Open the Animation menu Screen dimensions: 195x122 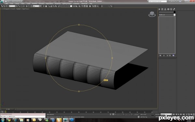pyautogui.click(x=41, y=4)
